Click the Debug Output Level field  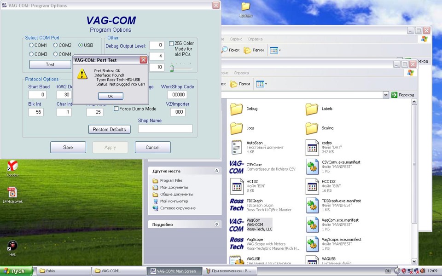click(x=157, y=45)
